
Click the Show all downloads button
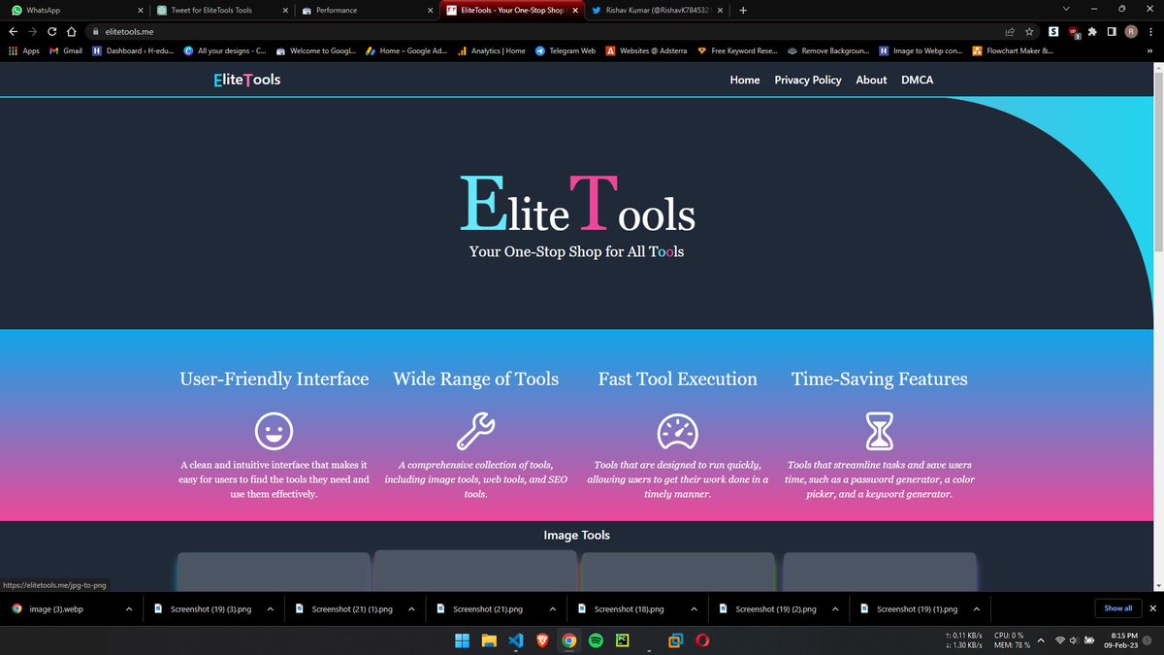(1117, 607)
